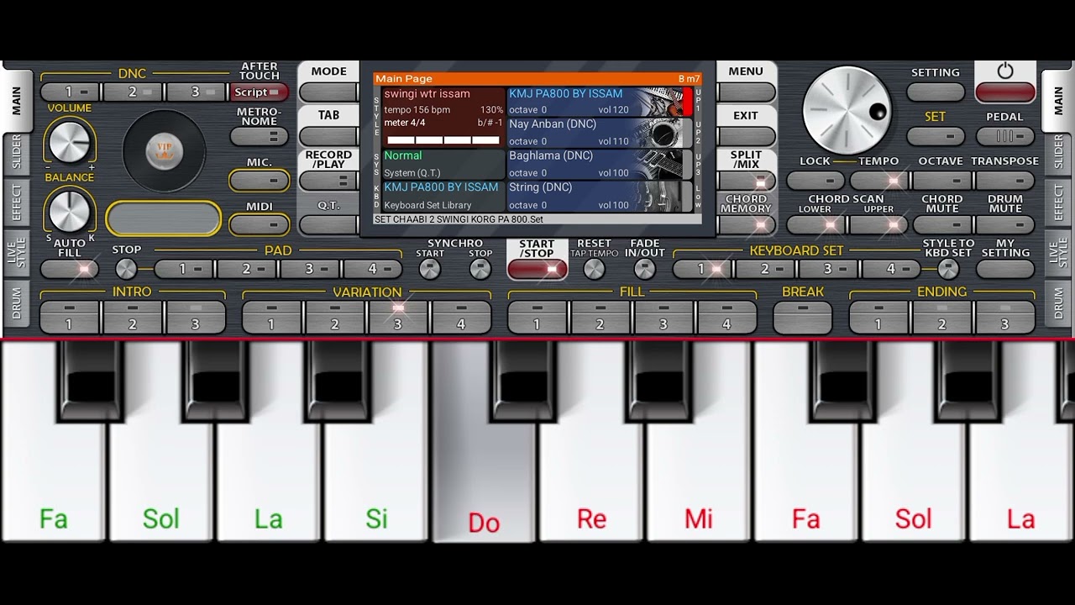The height and width of the screenshot is (605, 1075).
Task: Toggle Chord Scan LOWER
Action: 815,224
